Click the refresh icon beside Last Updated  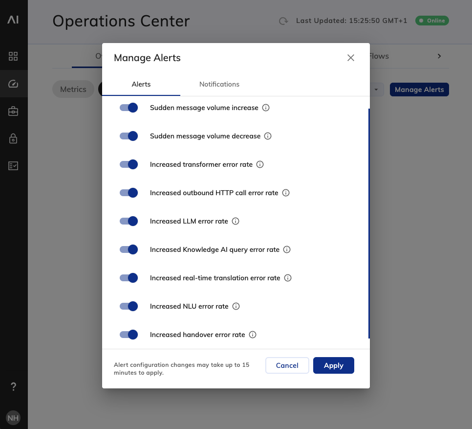click(282, 21)
